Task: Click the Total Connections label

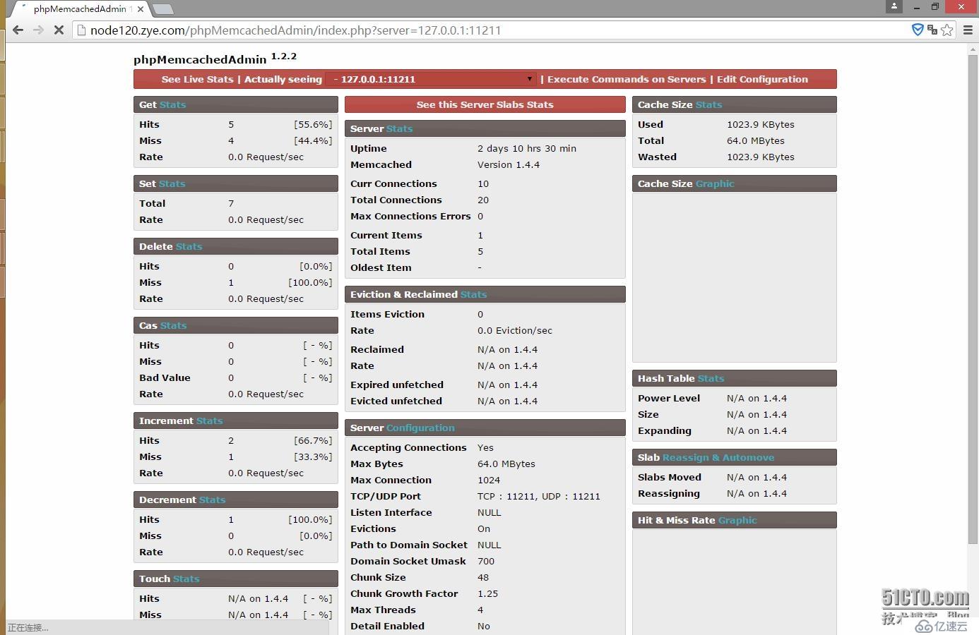Action: click(x=396, y=200)
